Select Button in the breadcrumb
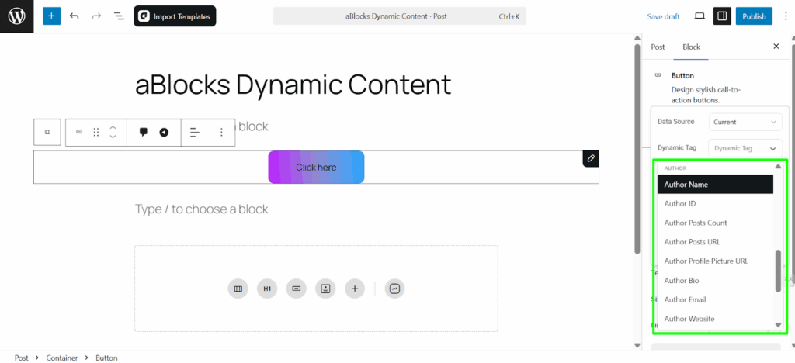 (x=106, y=358)
